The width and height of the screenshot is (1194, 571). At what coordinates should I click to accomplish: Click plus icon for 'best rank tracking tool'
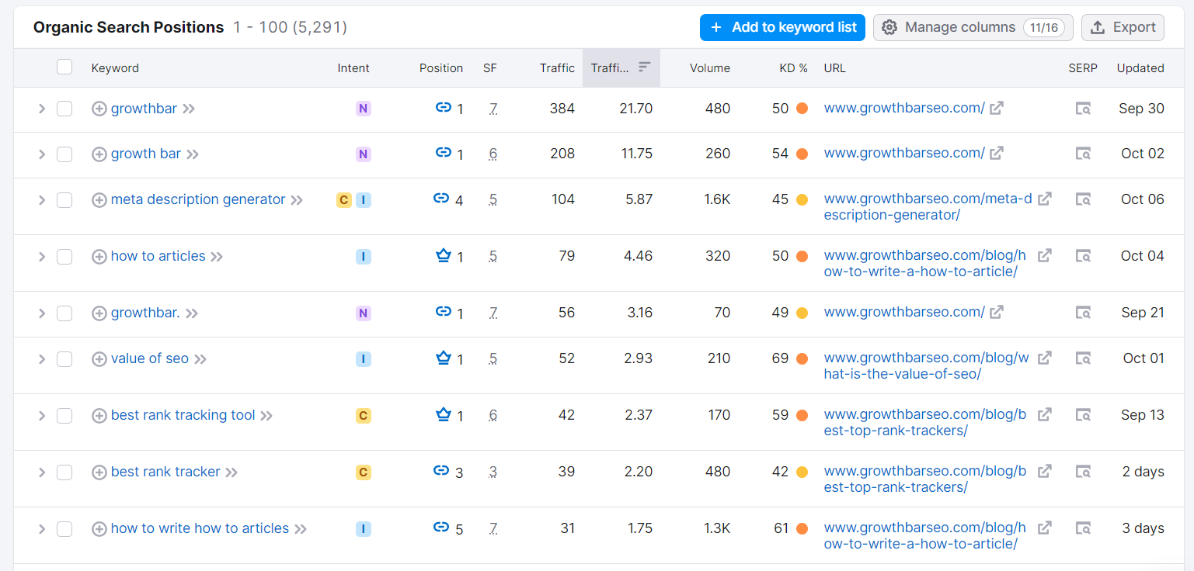coord(99,416)
